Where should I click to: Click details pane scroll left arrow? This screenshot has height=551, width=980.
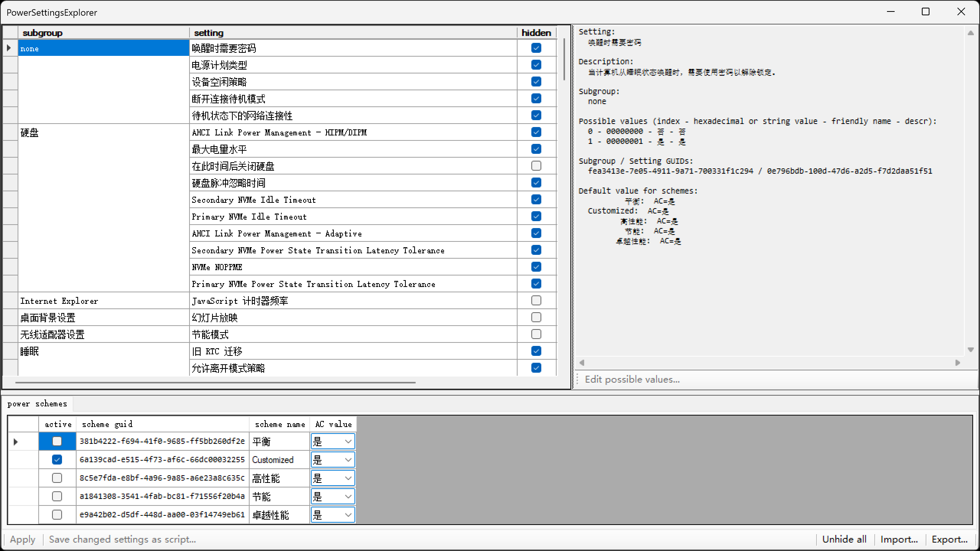point(582,362)
